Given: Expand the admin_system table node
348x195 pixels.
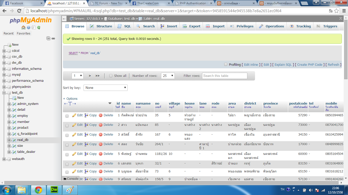Looking at the screenshot, I should point(9,104).
